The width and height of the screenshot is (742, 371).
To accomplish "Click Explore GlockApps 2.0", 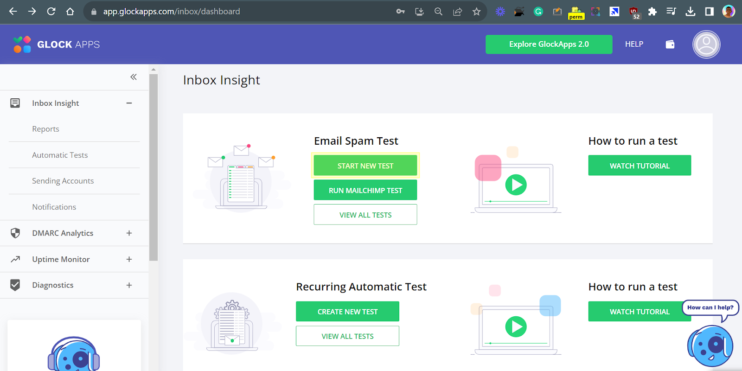I will coord(549,44).
